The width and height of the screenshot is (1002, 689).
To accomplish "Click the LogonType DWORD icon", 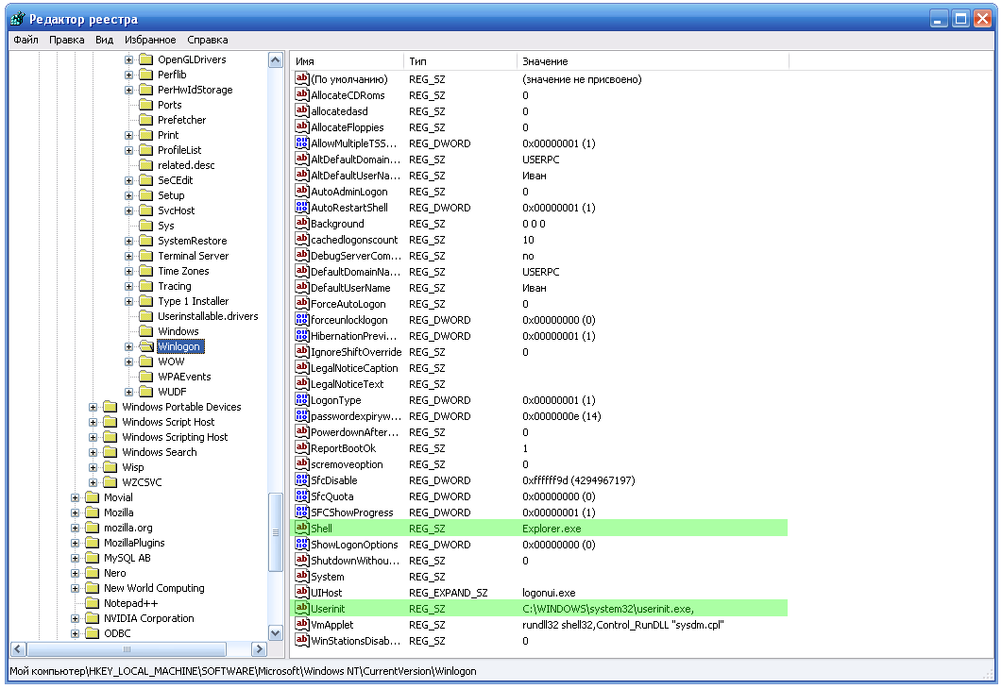I will point(302,400).
